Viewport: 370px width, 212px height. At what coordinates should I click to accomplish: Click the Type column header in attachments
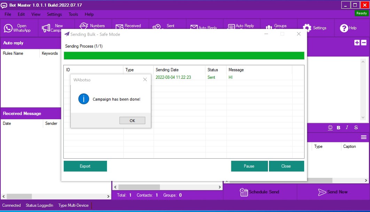coord(326,146)
